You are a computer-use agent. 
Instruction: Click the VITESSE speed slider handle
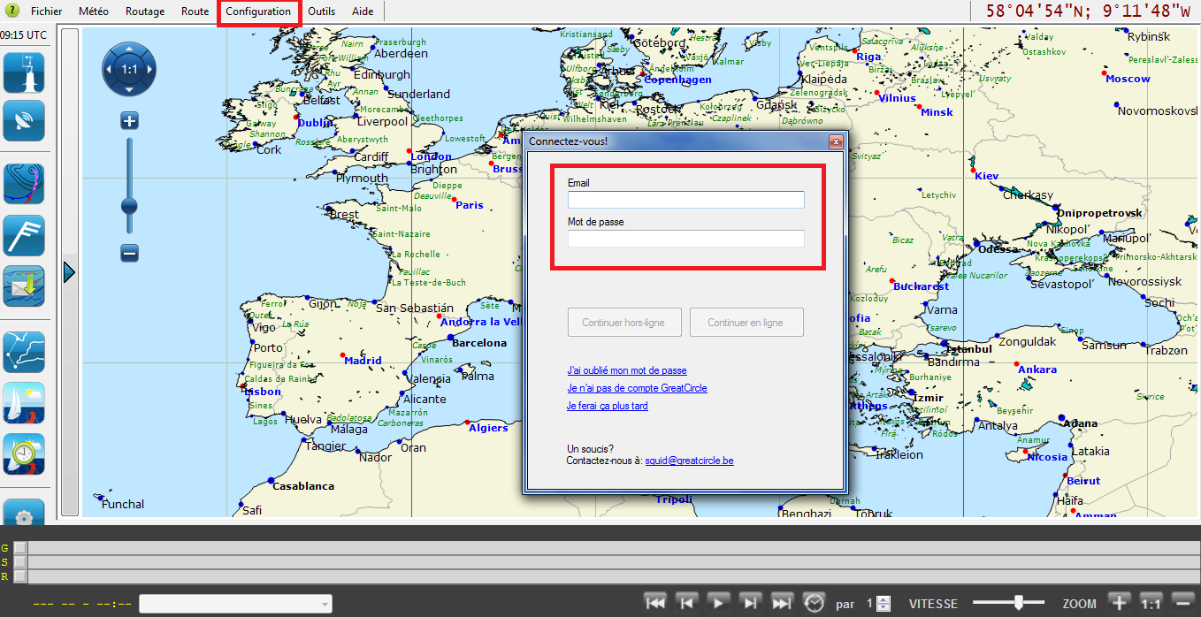pyautogui.click(x=1019, y=603)
